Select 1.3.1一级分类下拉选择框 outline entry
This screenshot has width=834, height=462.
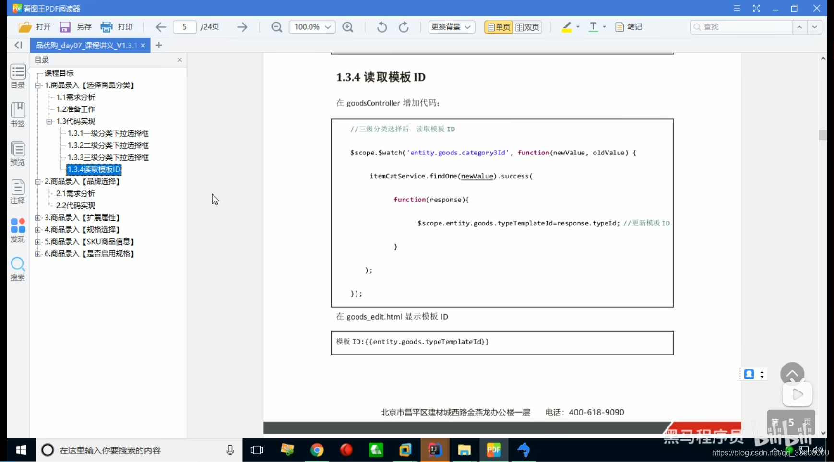point(108,133)
